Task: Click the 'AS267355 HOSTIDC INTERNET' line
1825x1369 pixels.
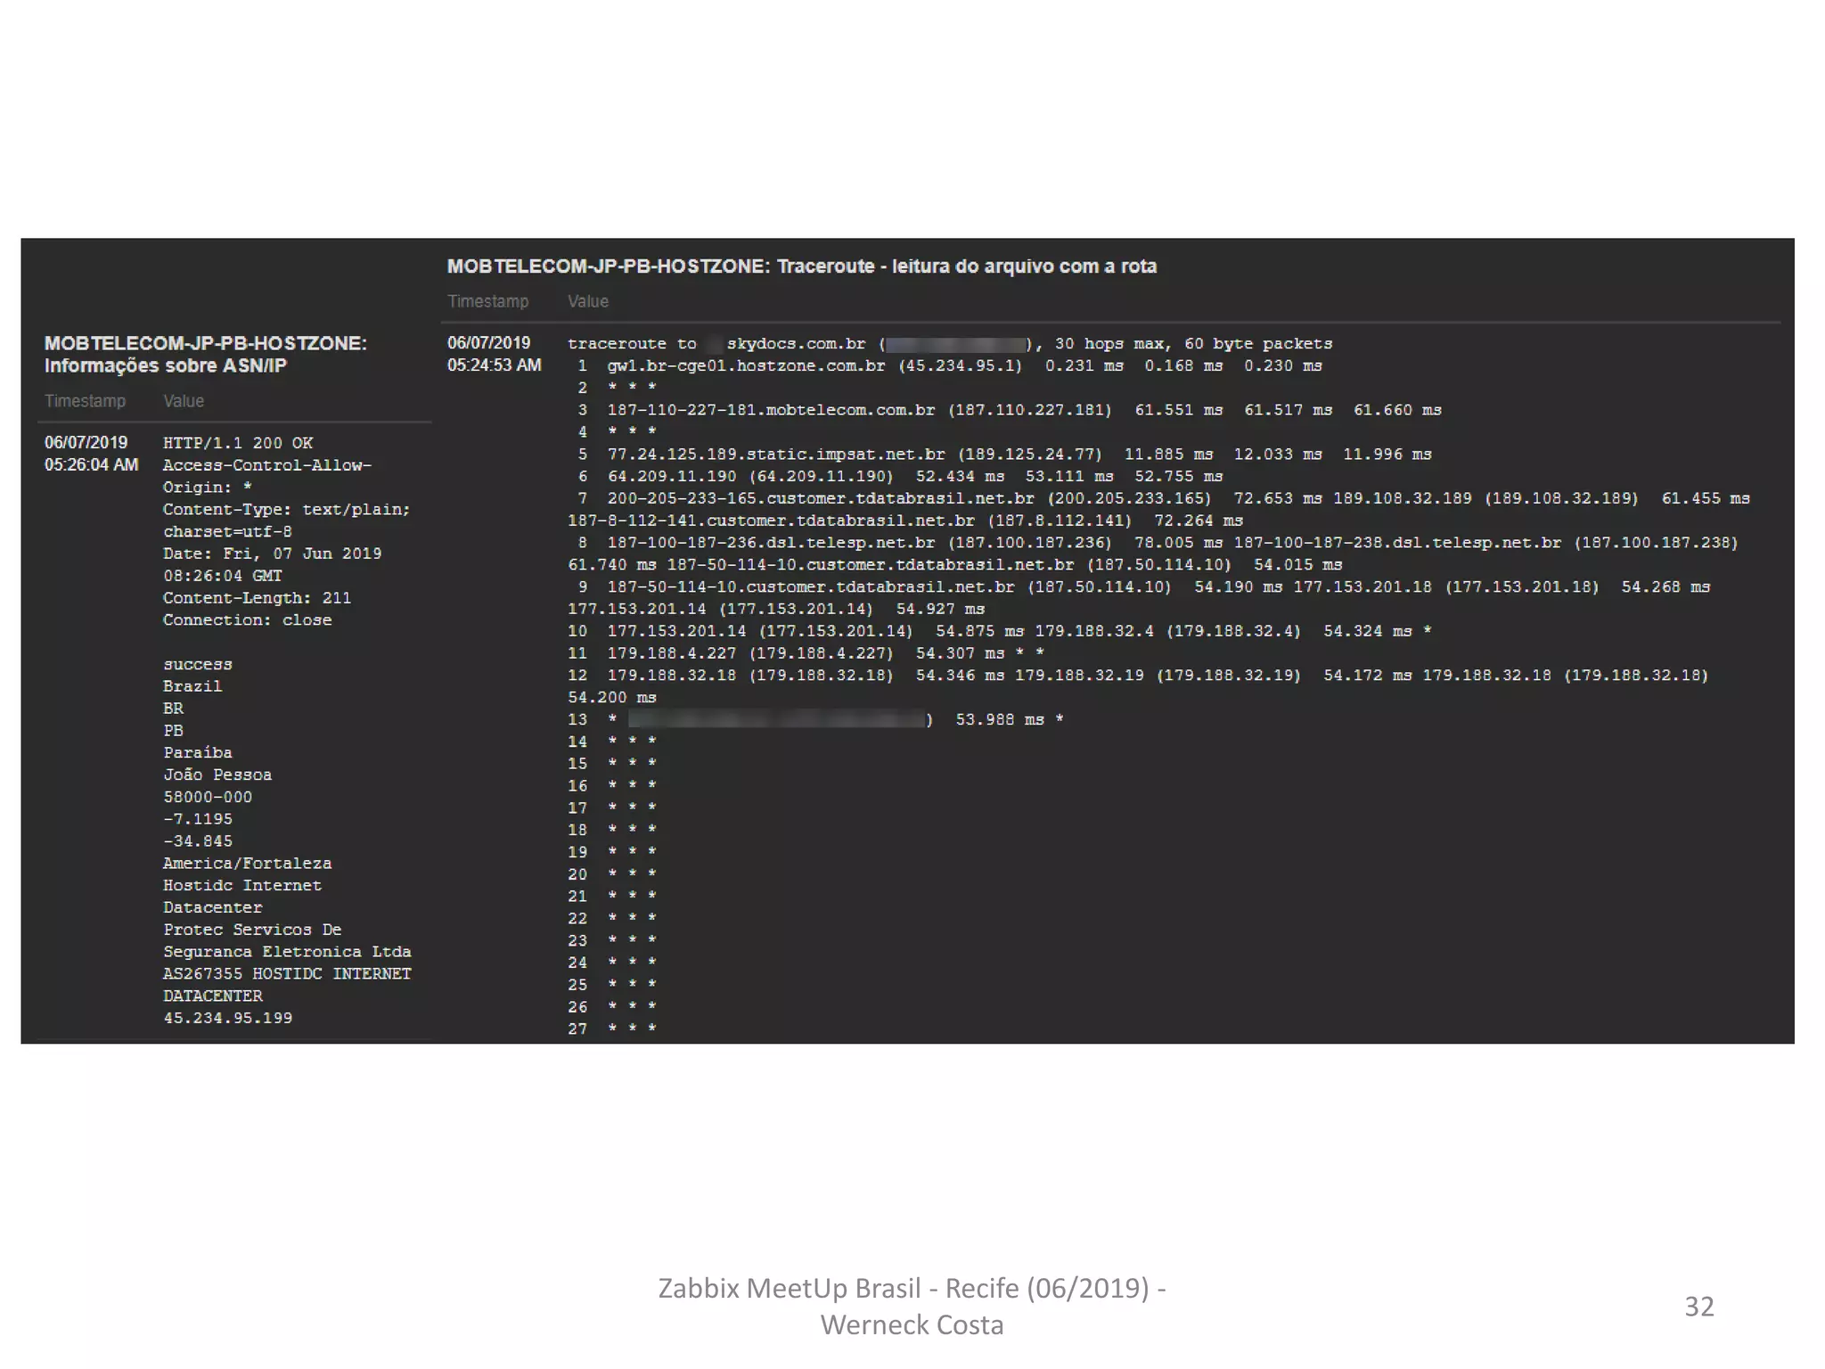Action: click(x=287, y=974)
